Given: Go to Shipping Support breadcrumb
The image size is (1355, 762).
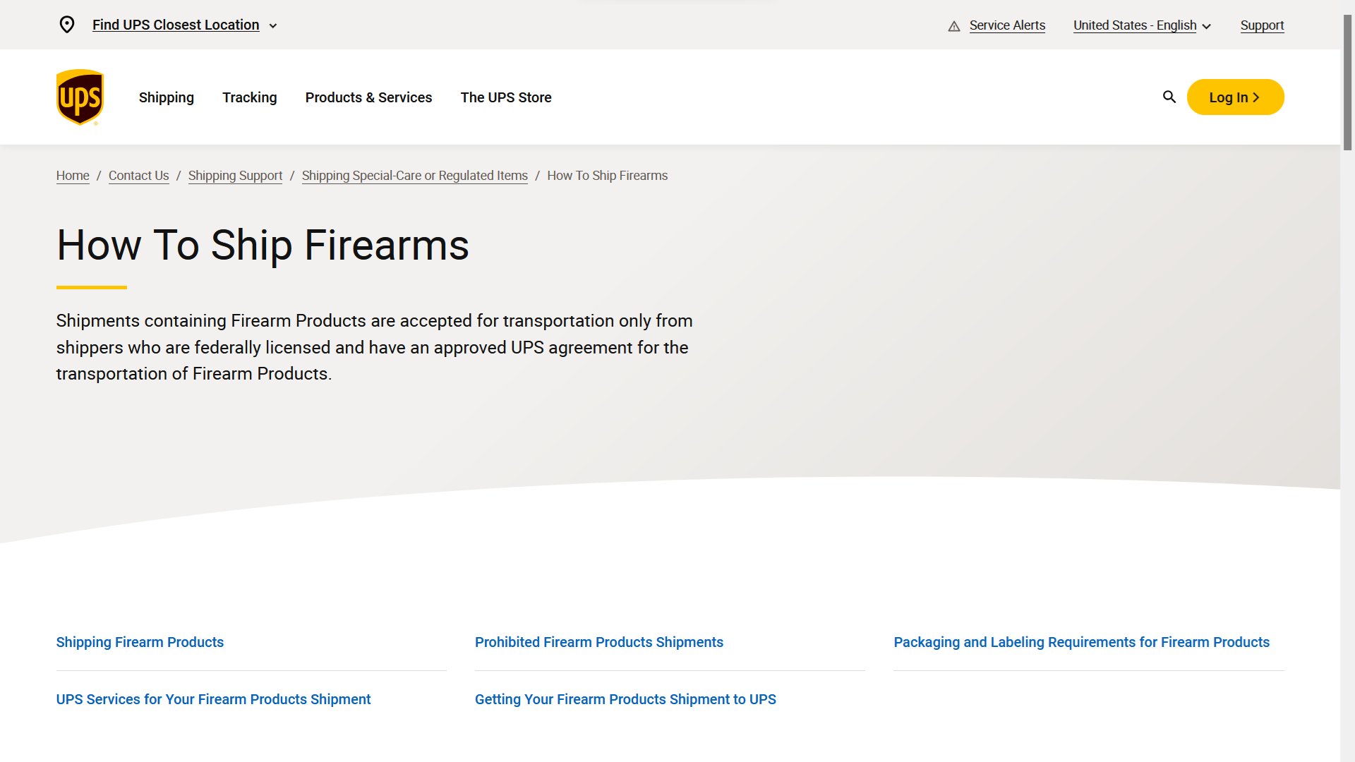Looking at the screenshot, I should click(x=235, y=176).
